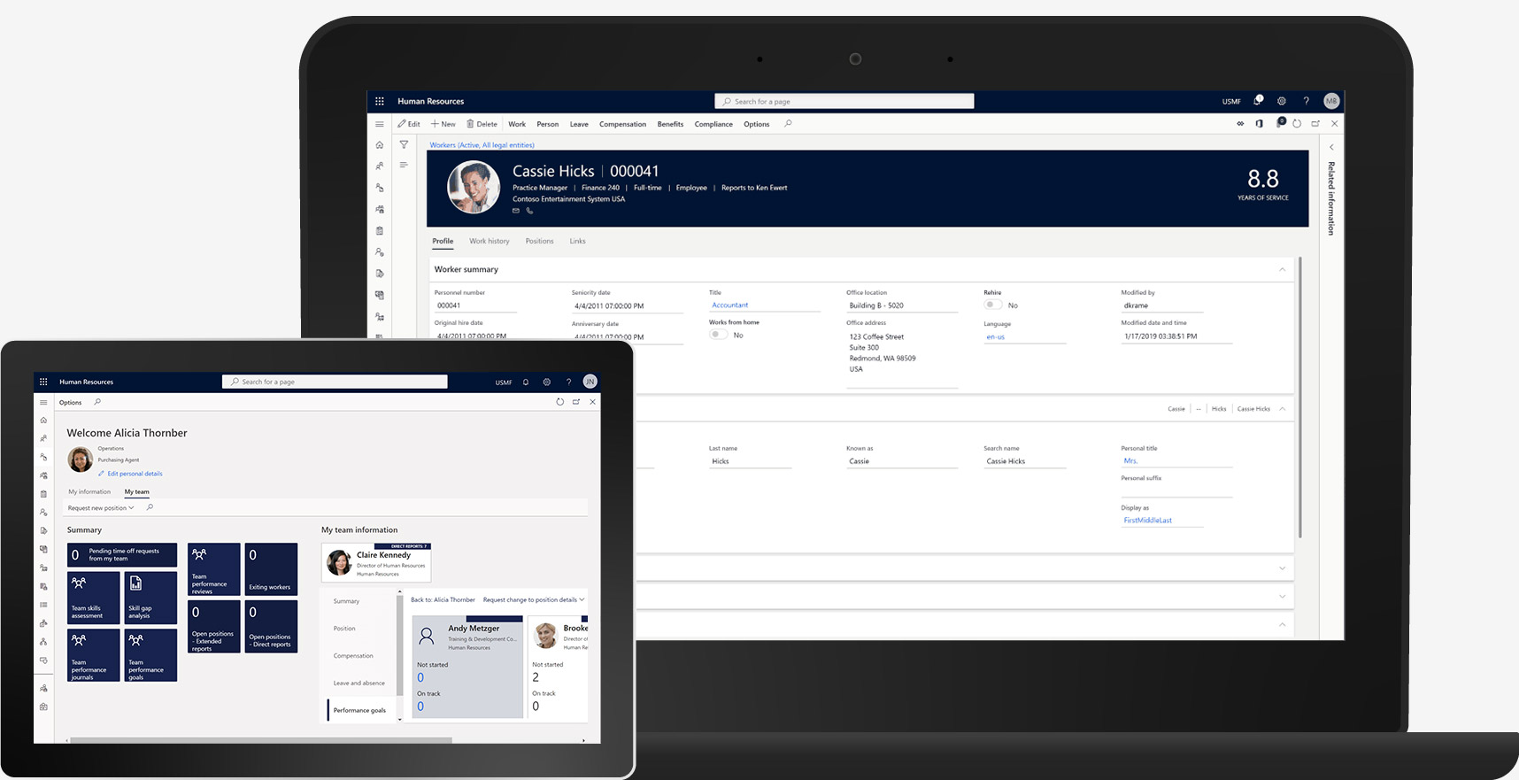Toggle the hamburger navigation menu on the laptop
1519x780 pixels.
tap(380, 124)
